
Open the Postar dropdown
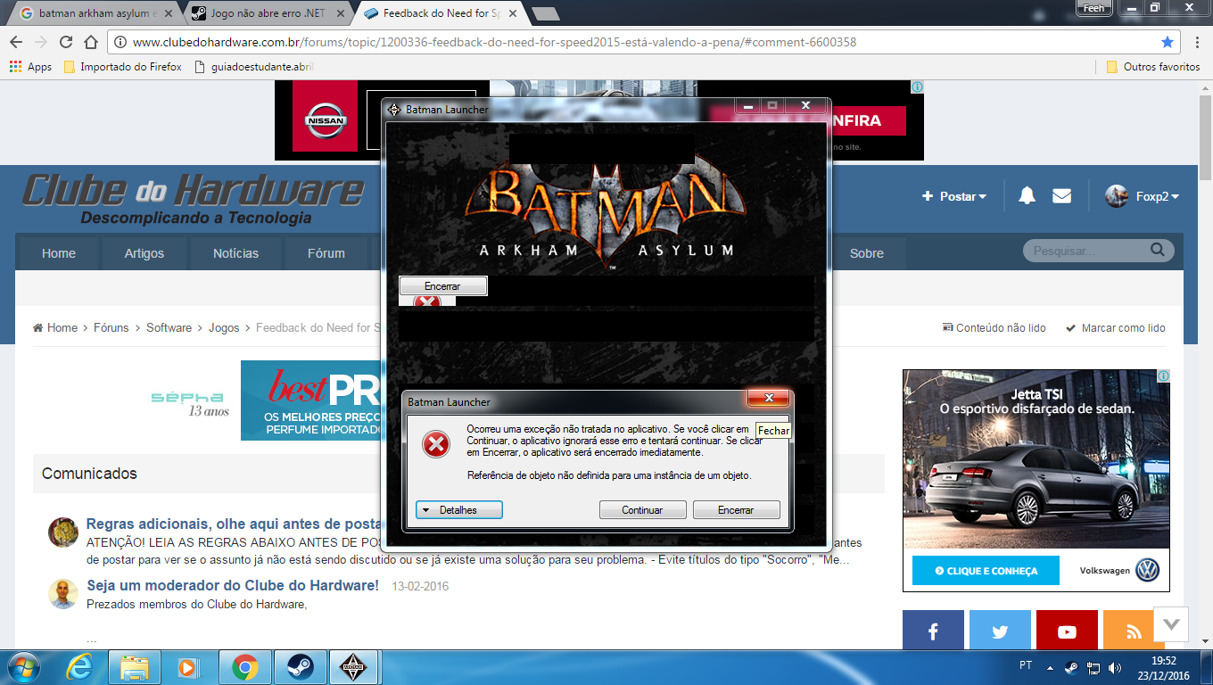click(954, 196)
